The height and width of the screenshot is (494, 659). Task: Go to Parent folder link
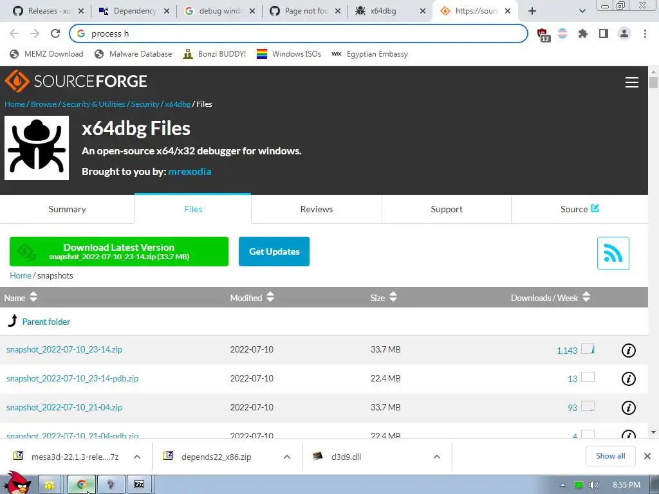pos(46,322)
